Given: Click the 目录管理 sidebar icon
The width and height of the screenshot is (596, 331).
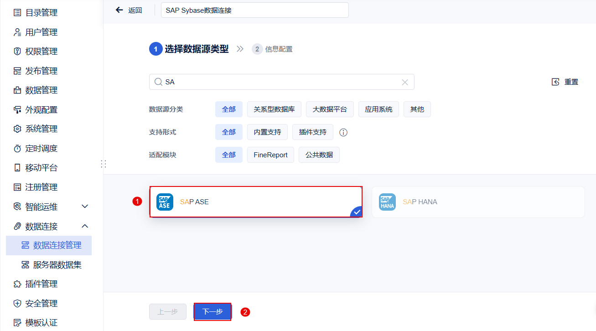Looking at the screenshot, I should pyautogui.click(x=17, y=13).
